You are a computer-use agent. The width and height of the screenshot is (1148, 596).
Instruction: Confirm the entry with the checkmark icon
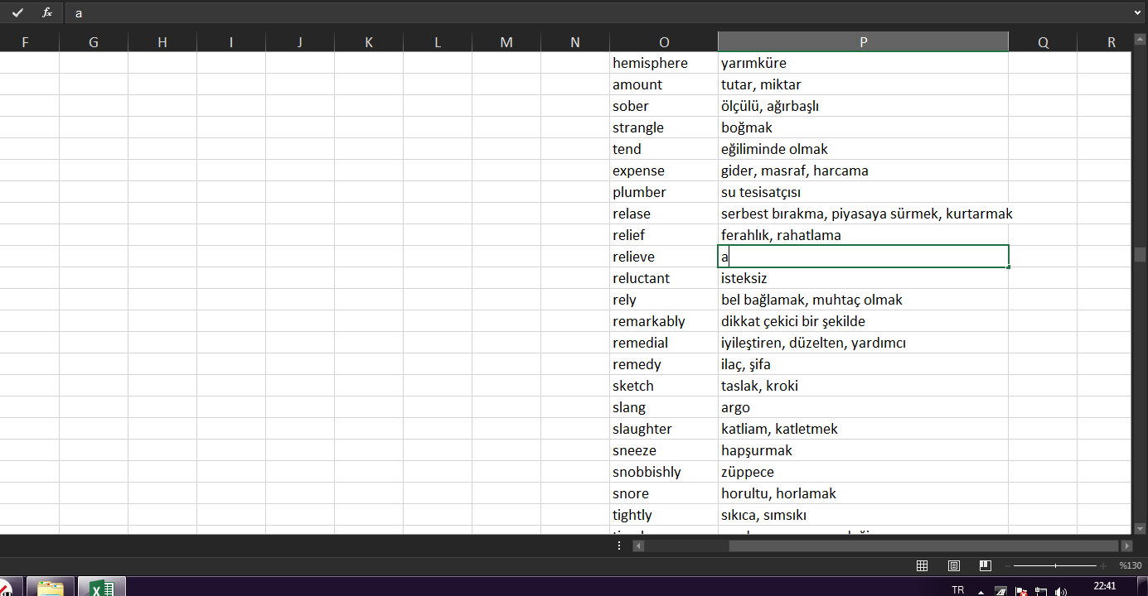tap(17, 12)
